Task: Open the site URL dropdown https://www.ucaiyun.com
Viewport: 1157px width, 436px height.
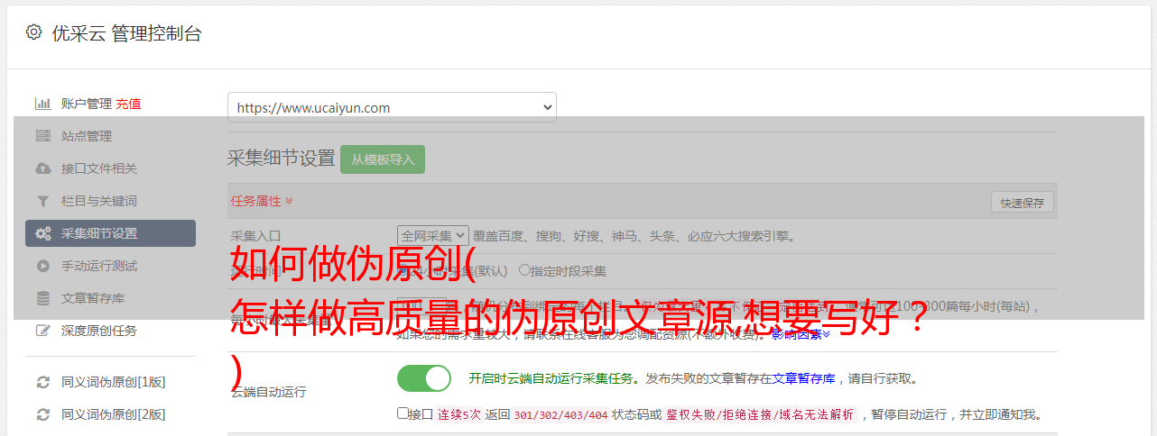Action: coord(392,107)
